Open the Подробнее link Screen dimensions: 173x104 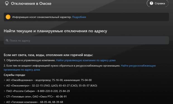[x=79, y=17]
